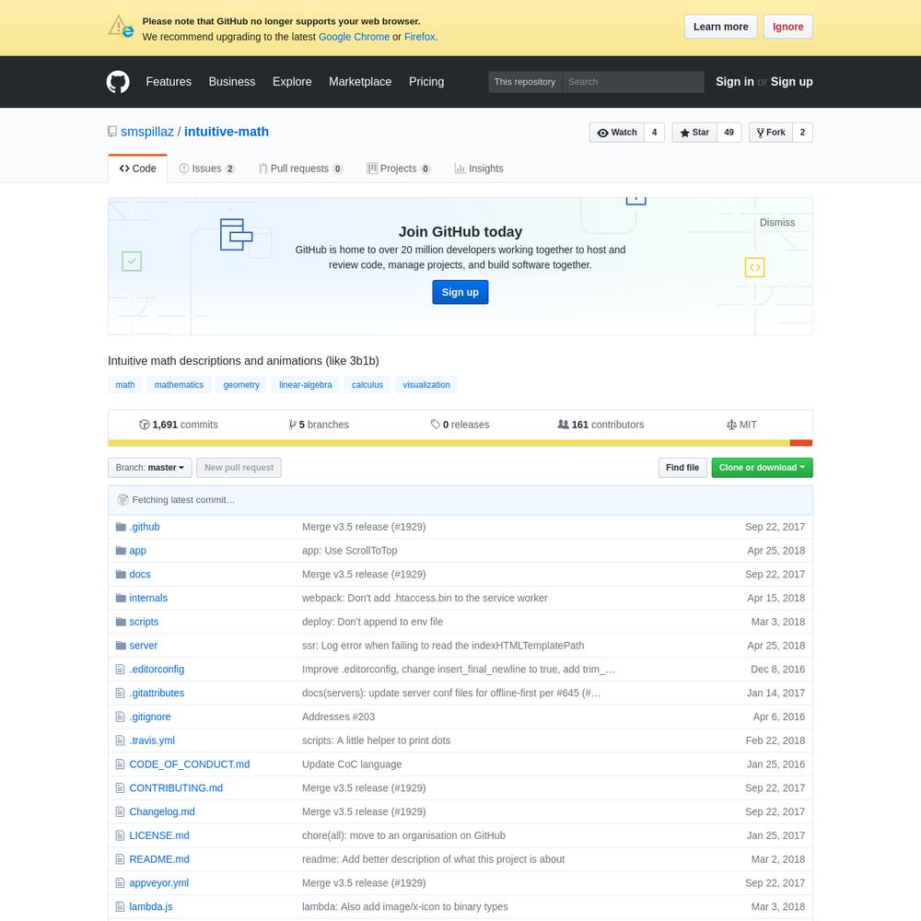
Task: Click the .gitignore file icon
Action: 121,717
